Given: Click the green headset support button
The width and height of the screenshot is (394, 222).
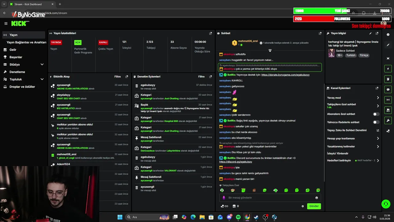Looking at the screenshot, I should [386, 204].
